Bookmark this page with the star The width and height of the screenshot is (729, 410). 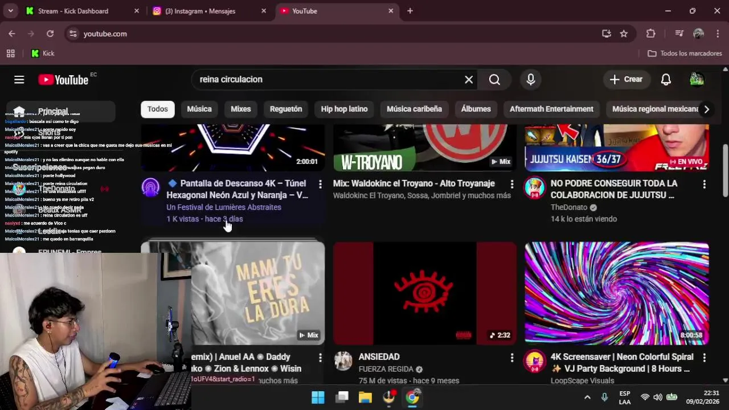pyautogui.click(x=624, y=34)
